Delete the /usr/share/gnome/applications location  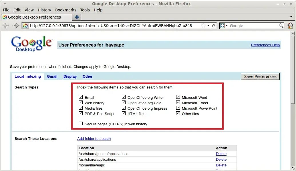[221, 154]
